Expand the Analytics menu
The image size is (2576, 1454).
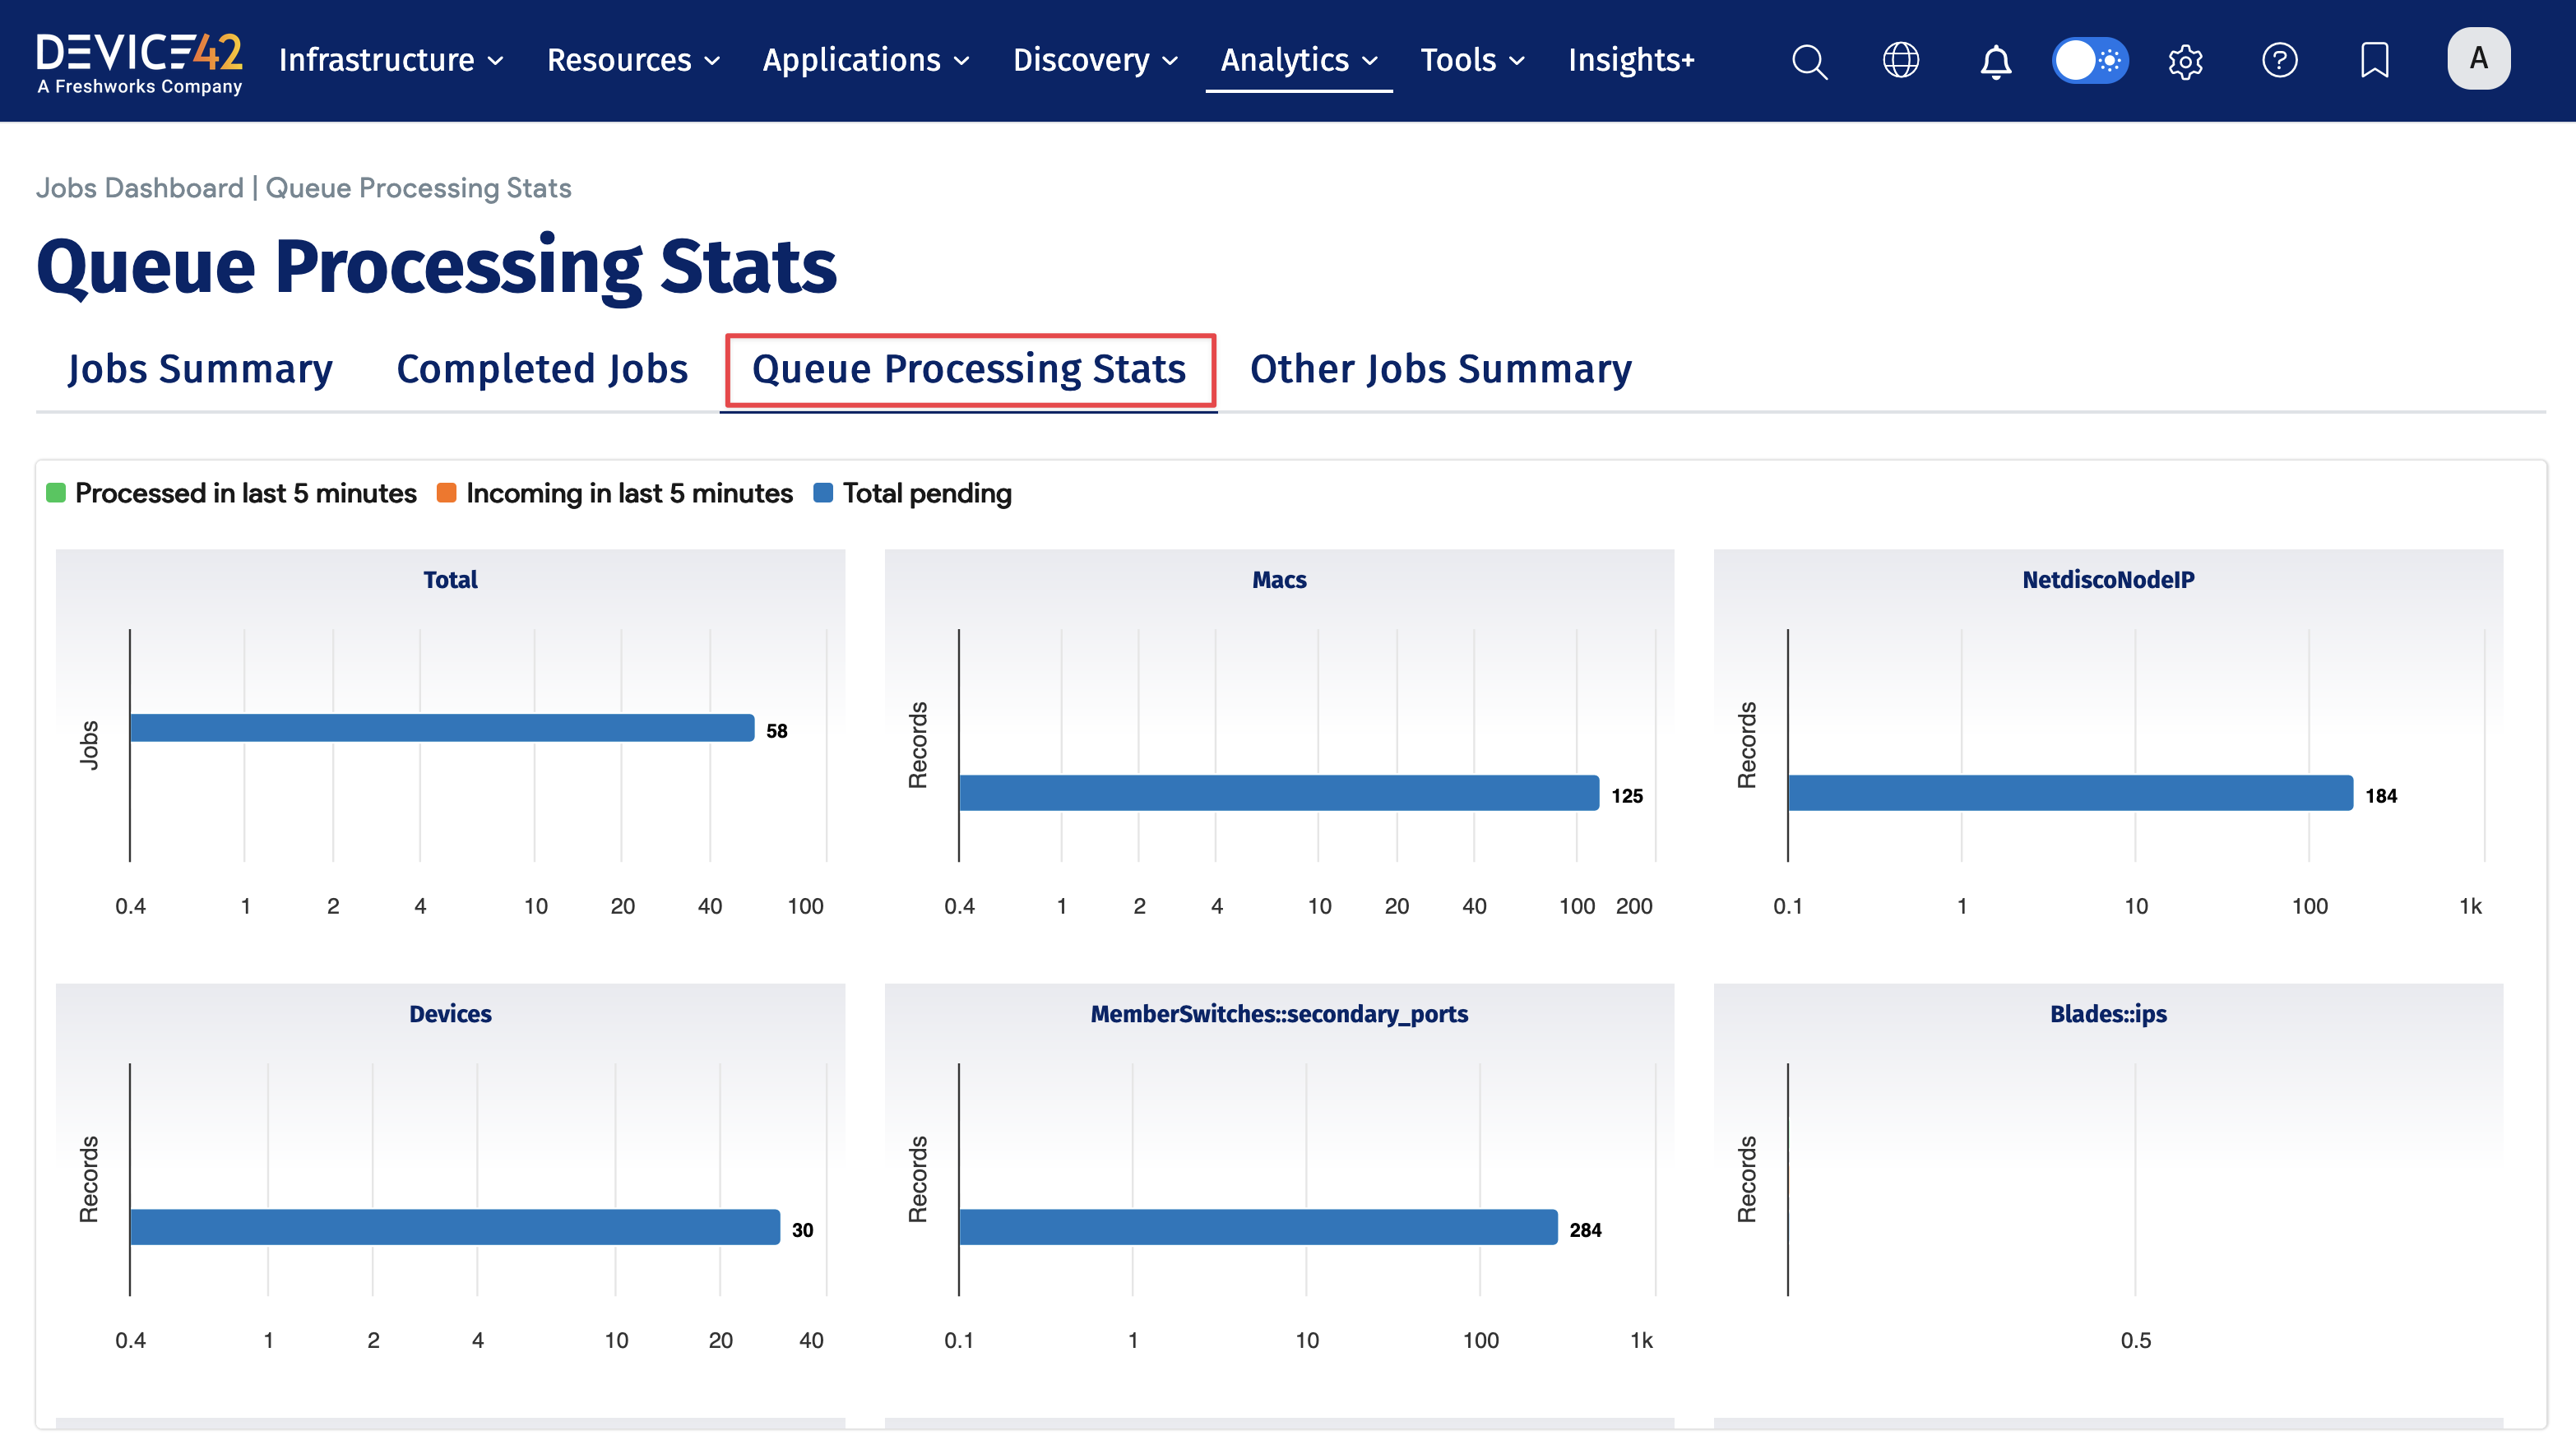point(1299,60)
